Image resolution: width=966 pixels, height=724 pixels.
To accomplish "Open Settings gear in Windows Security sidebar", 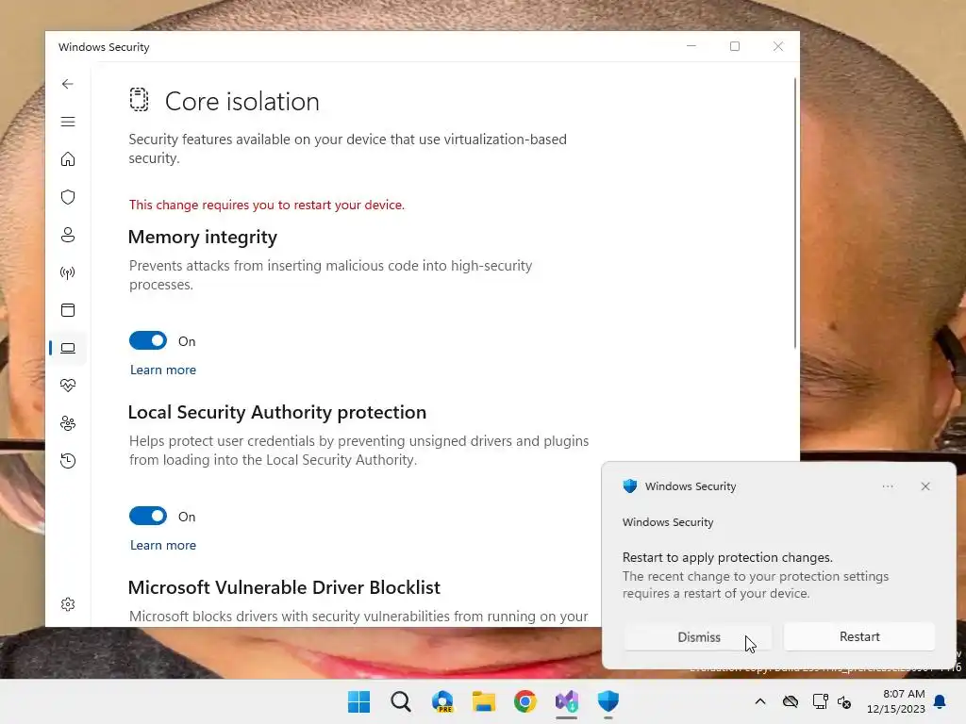I will [x=68, y=604].
